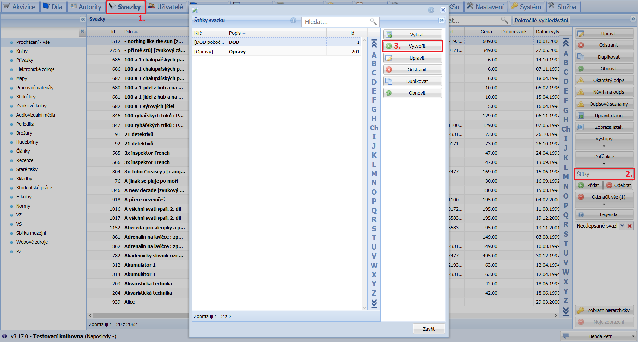The width and height of the screenshot is (638, 342).
Task: Click the info icon in dialog title bar
Action: point(431,10)
